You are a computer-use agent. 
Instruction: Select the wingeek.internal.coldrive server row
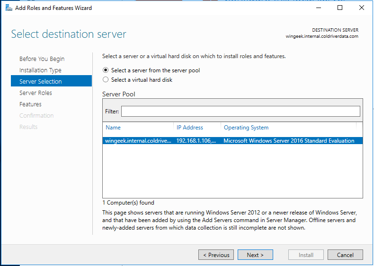(x=138, y=141)
